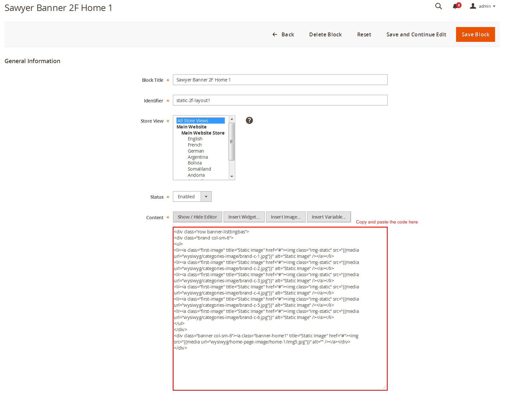Select the Andorra store view

pyautogui.click(x=196, y=175)
